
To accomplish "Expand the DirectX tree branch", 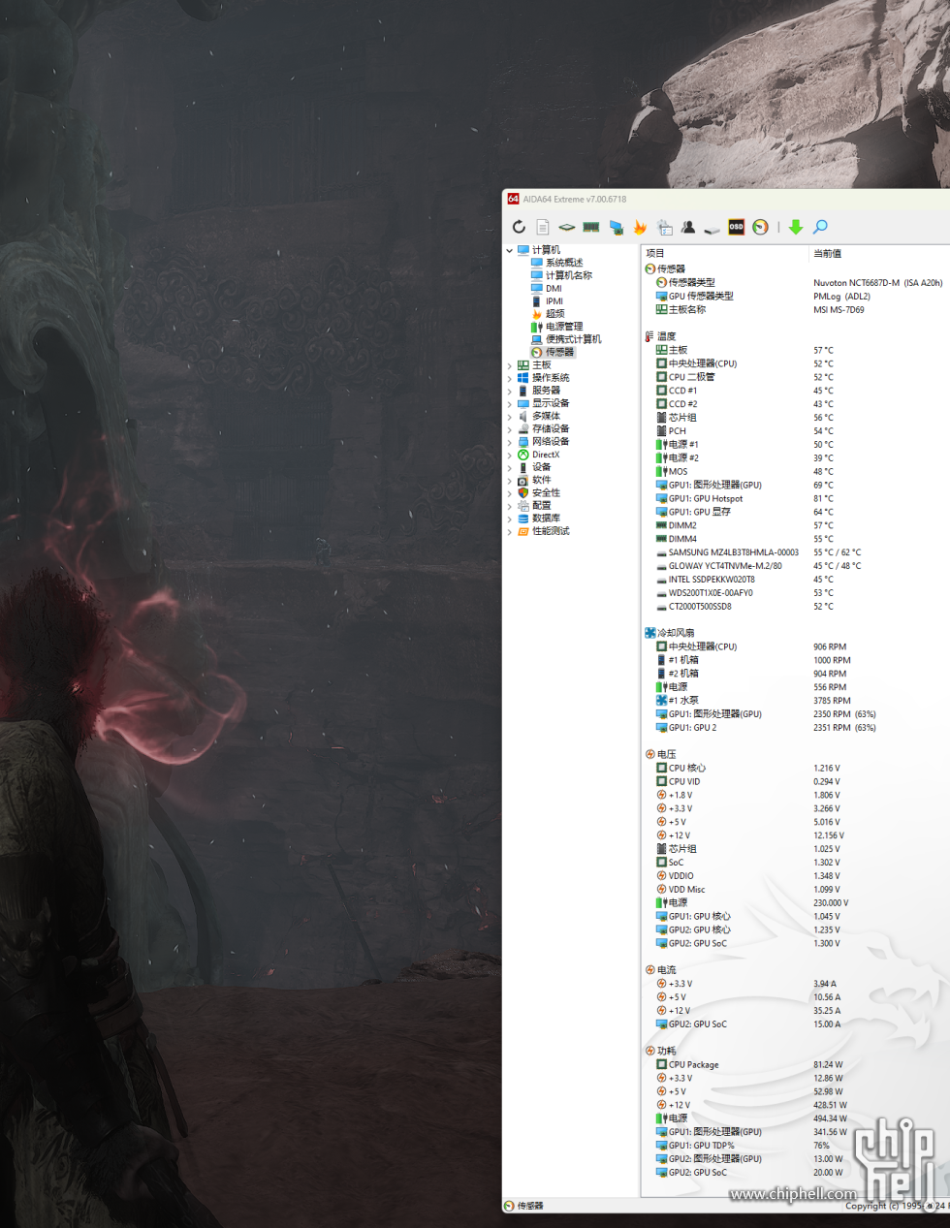I will [x=510, y=455].
